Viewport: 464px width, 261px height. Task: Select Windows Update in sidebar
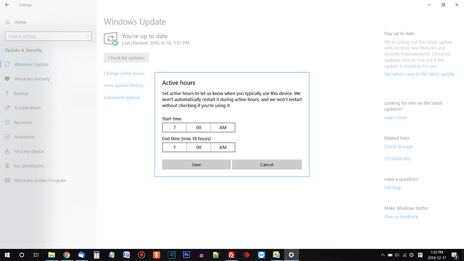coord(32,64)
